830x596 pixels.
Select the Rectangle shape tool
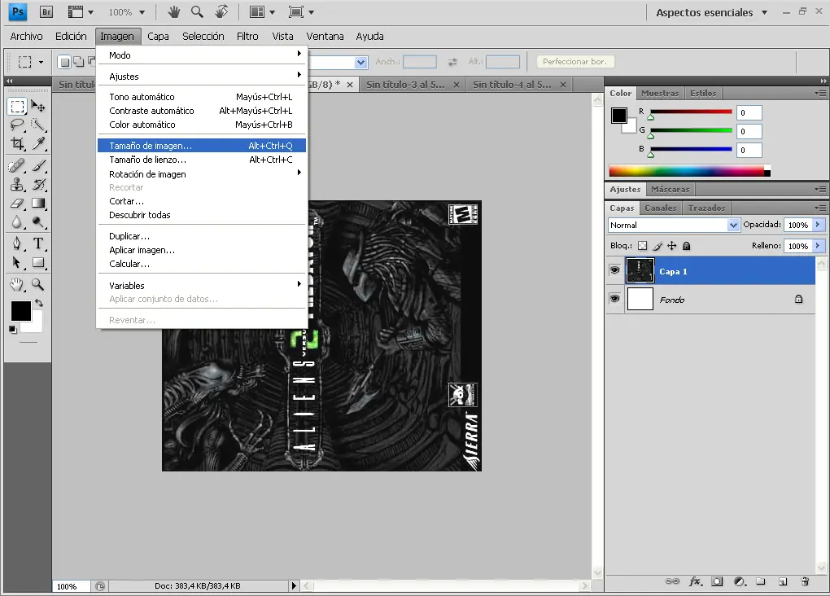point(38,263)
